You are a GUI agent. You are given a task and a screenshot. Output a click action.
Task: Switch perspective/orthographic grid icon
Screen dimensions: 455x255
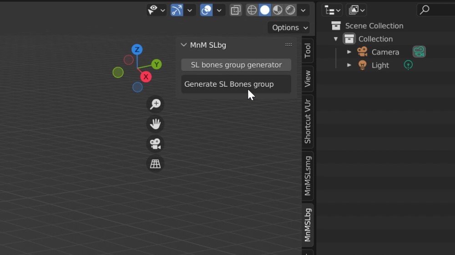(x=155, y=164)
